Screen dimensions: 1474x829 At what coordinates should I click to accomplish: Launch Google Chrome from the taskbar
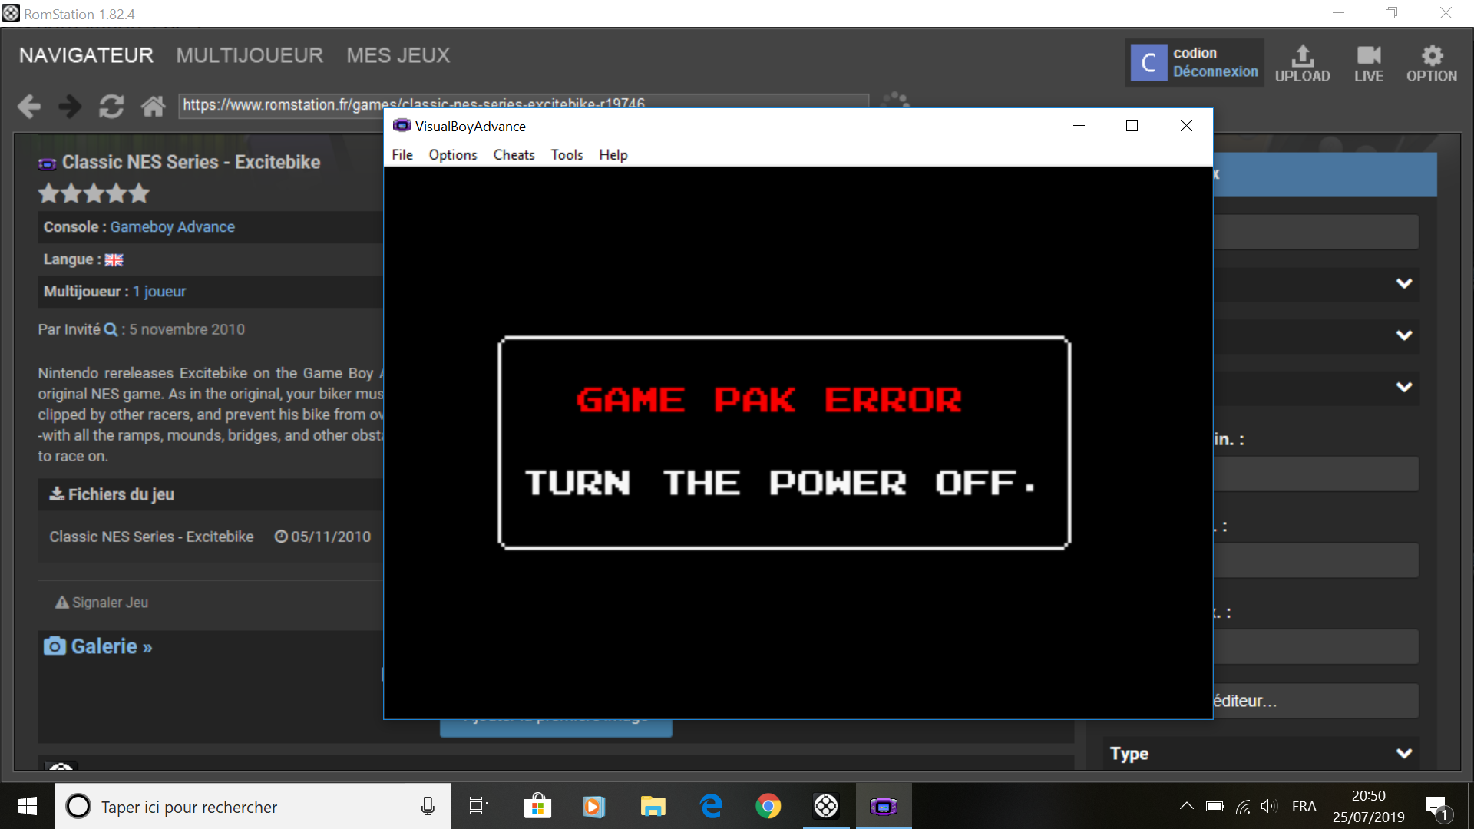[768, 806]
